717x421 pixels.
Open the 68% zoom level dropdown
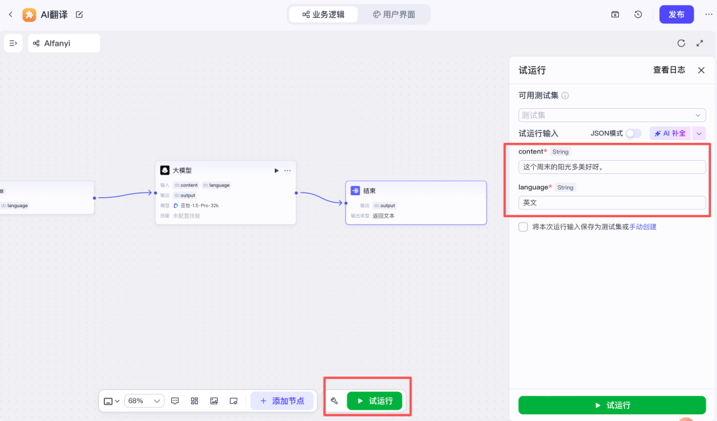click(x=144, y=401)
